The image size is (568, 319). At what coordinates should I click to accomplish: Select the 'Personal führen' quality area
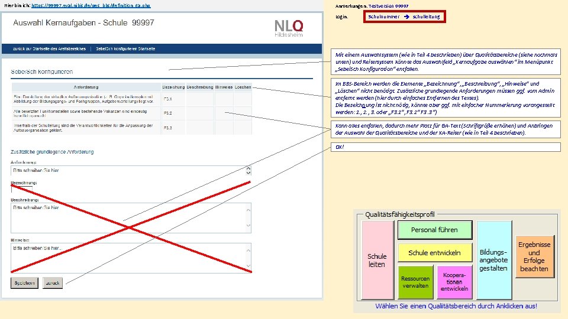[x=435, y=230]
